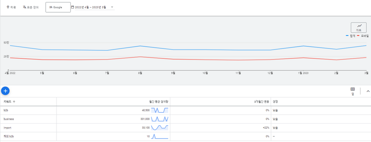Sort by keyword column header 키워드
Viewport: 371px width, 142px height.
9,102
